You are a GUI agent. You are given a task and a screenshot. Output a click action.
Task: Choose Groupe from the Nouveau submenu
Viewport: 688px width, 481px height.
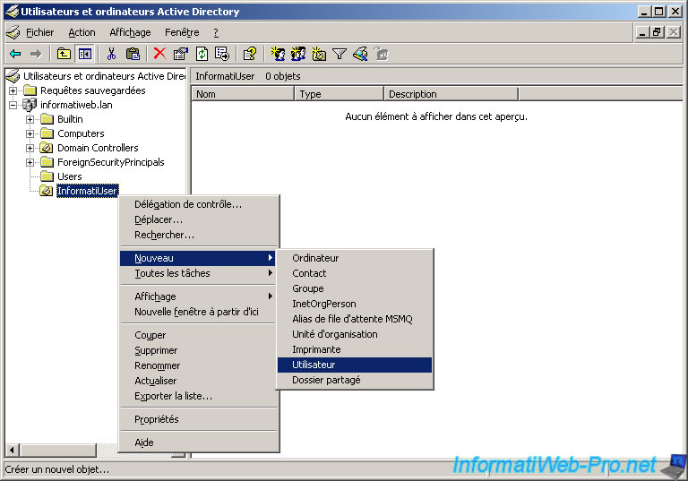point(308,288)
